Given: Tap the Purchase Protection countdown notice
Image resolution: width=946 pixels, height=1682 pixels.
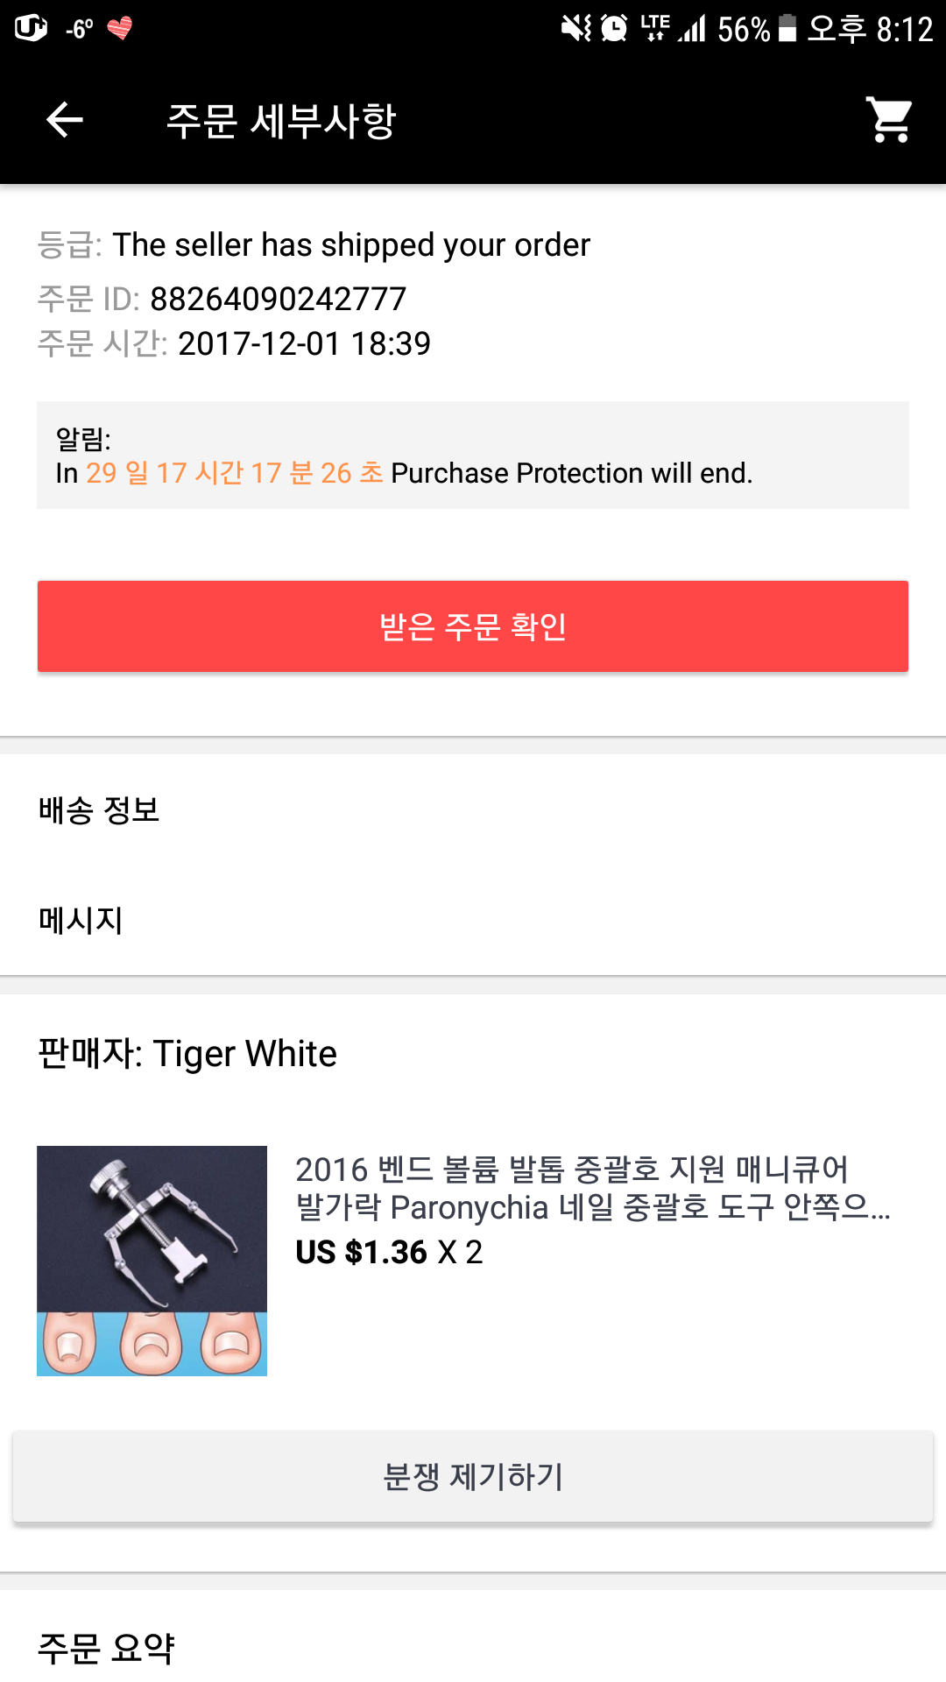Looking at the screenshot, I should point(472,456).
